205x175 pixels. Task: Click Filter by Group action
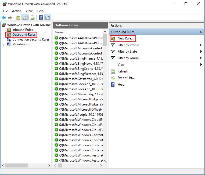tap(128, 58)
